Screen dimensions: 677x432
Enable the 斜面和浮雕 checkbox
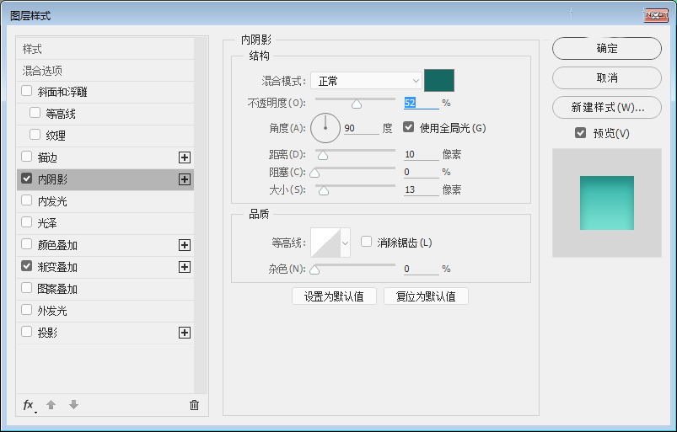[x=27, y=92]
